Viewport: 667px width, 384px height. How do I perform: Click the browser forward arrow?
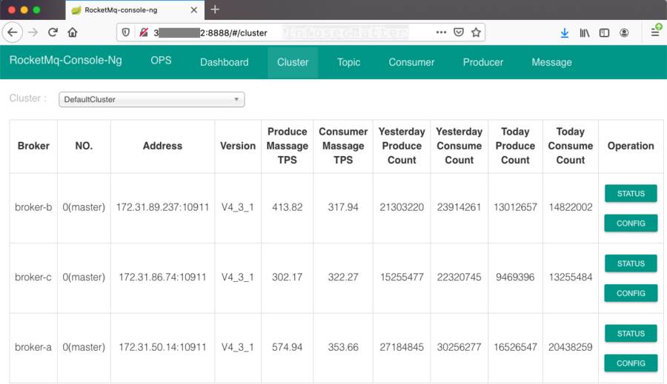pyautogui.click(x=33, y=33)
